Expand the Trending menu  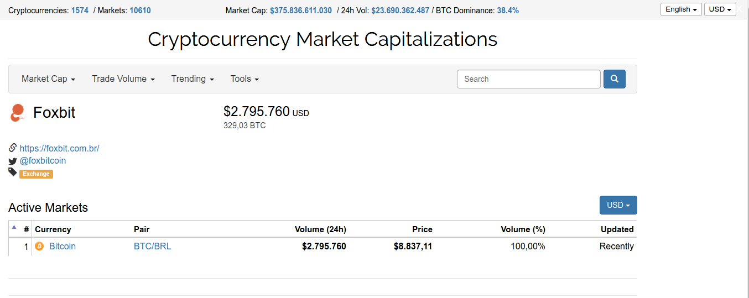(193, 79)
